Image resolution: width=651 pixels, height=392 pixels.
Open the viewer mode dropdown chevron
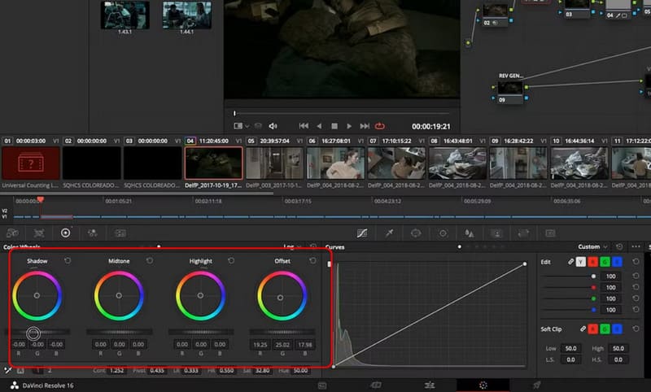(247, 126)
